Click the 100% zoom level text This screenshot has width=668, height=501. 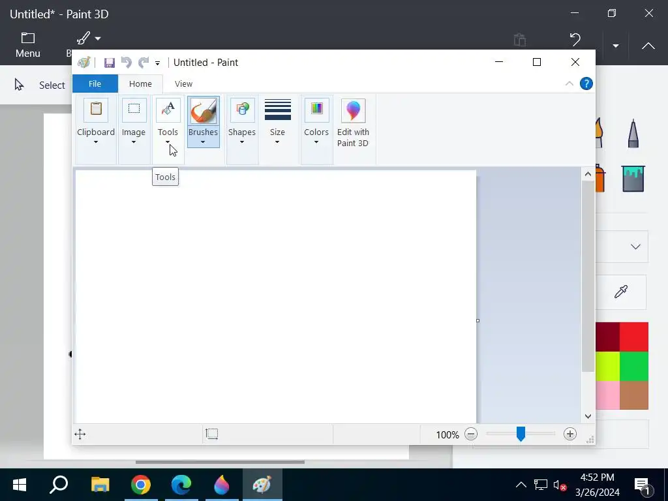pos(448,434)
